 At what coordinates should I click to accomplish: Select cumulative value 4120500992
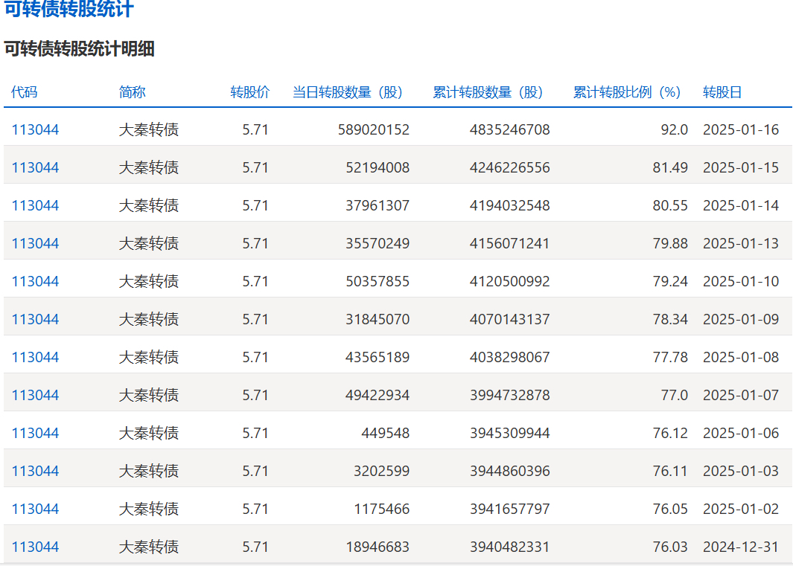(510, 281)
